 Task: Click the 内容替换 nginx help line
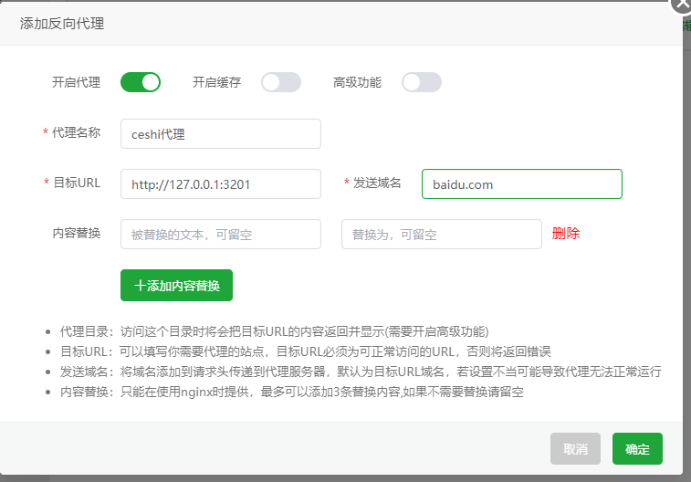coord(292,393)
